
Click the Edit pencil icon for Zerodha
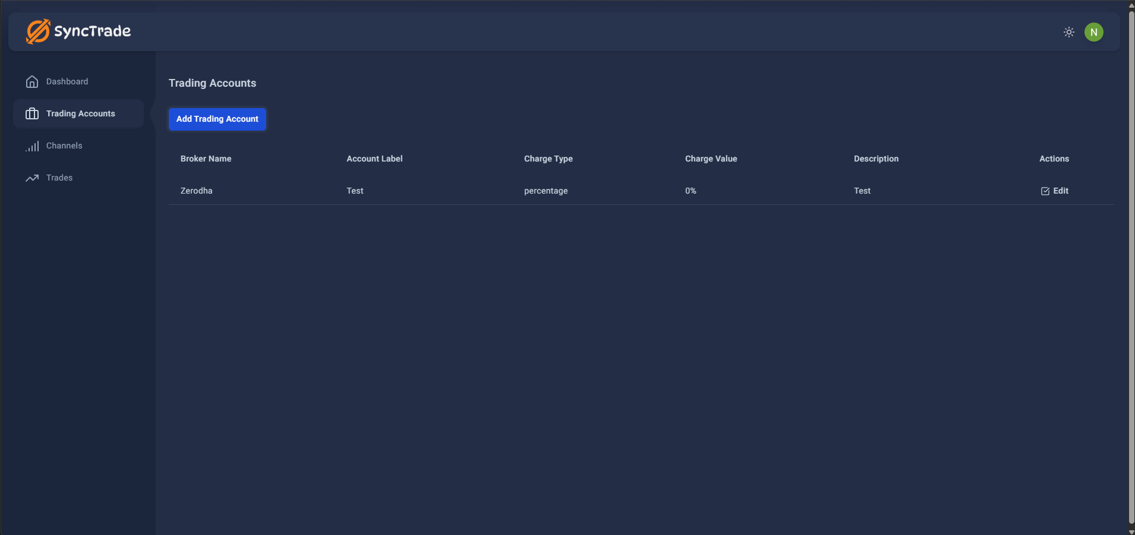[1045, 191]
